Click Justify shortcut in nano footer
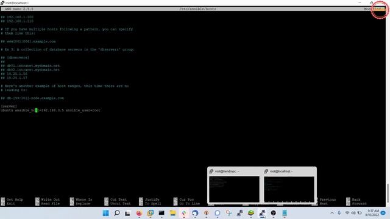390x219 pixels. point(149,200)
